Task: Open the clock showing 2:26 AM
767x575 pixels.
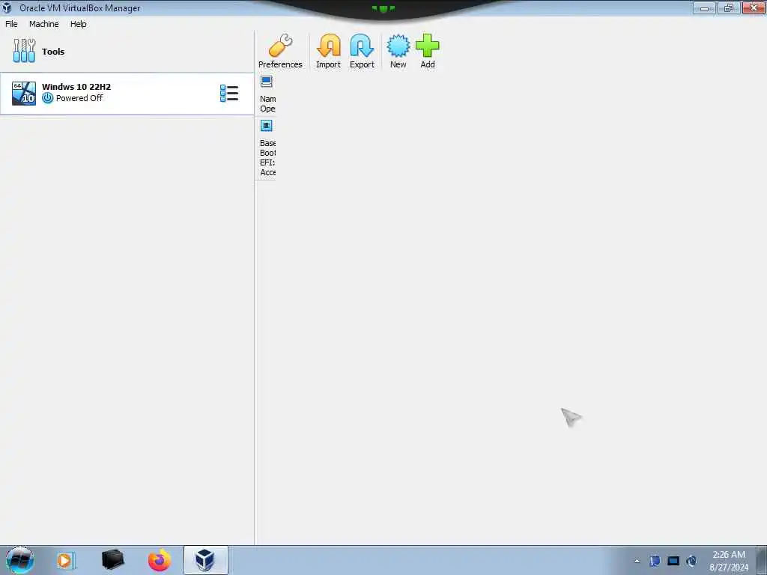Action: [x=729, y=561]
